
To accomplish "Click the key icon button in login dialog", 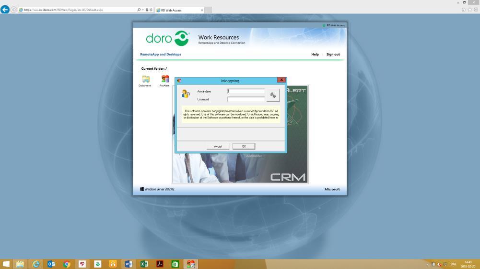I will click(x=273, y=95).
